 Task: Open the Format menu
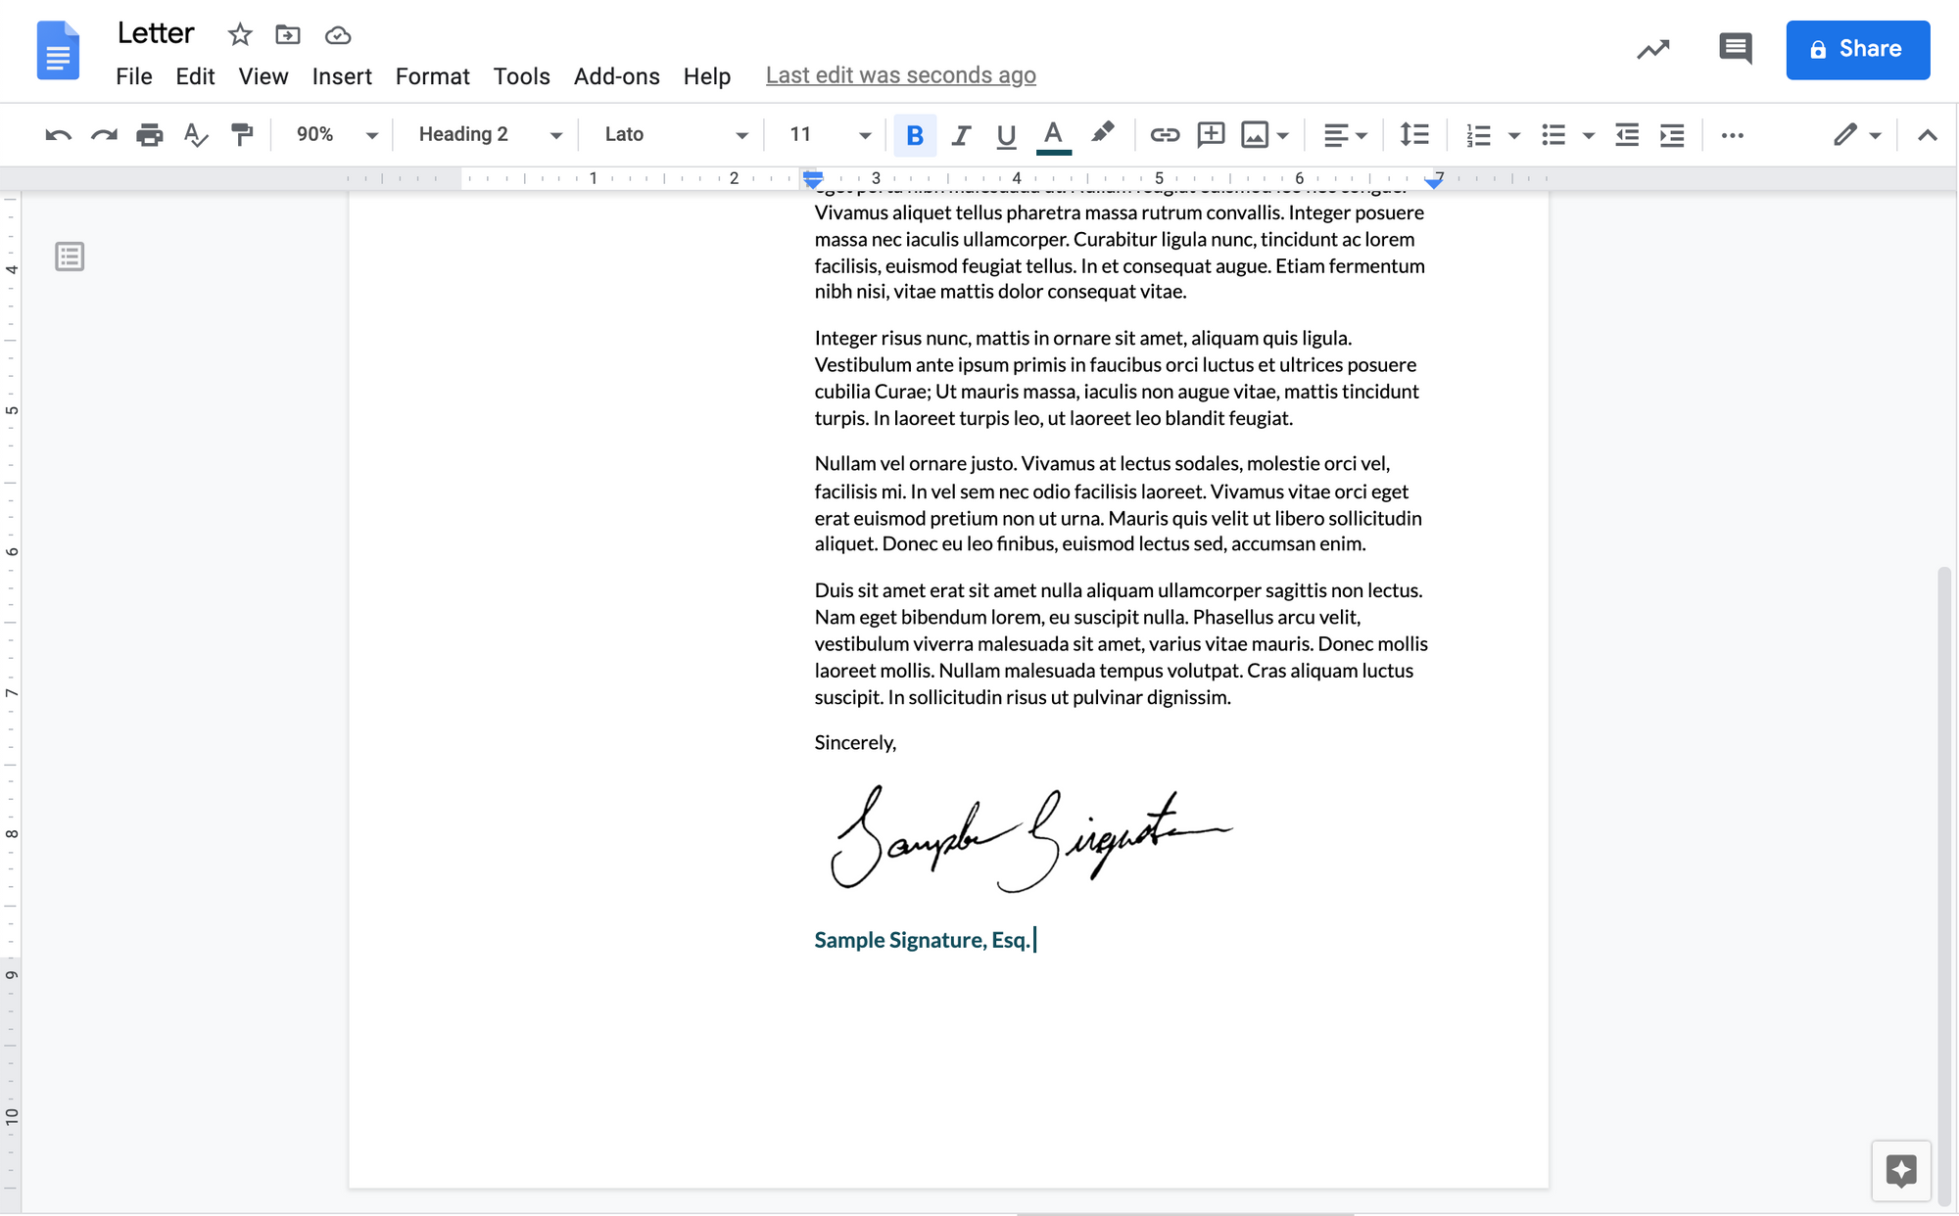coord(432,74)
